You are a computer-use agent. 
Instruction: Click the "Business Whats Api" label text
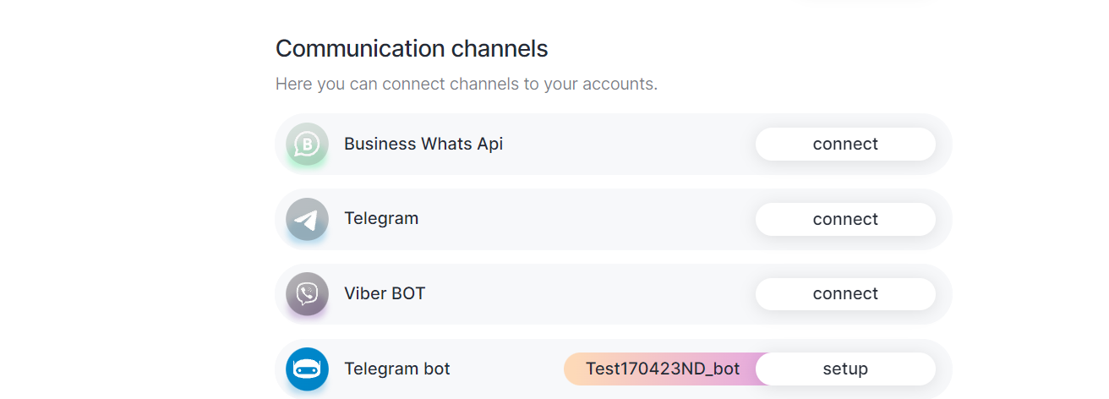click(423, 145)
